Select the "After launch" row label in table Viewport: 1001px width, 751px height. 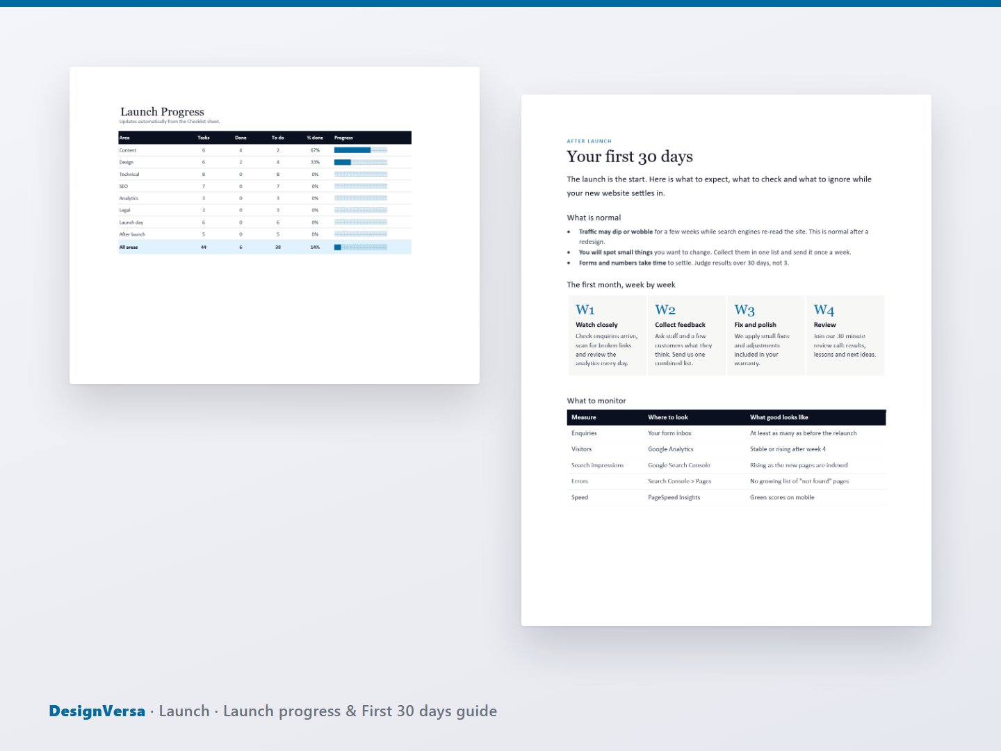[132, 234]
